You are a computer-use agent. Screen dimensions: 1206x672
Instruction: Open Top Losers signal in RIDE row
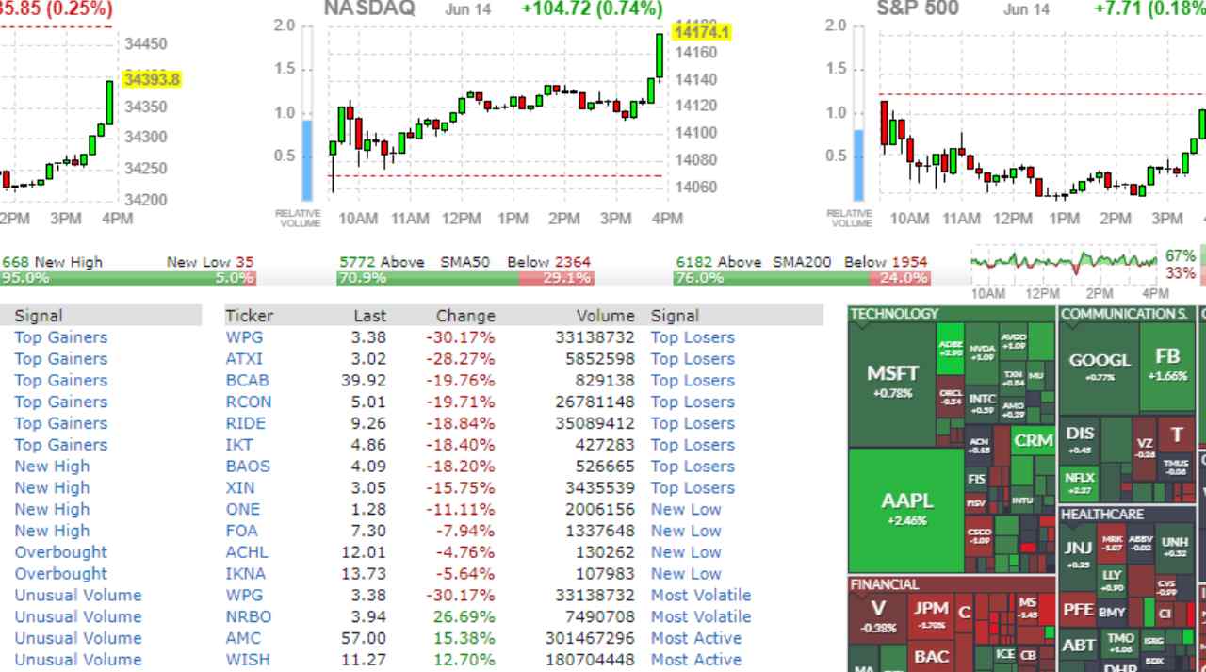(693, 424)
